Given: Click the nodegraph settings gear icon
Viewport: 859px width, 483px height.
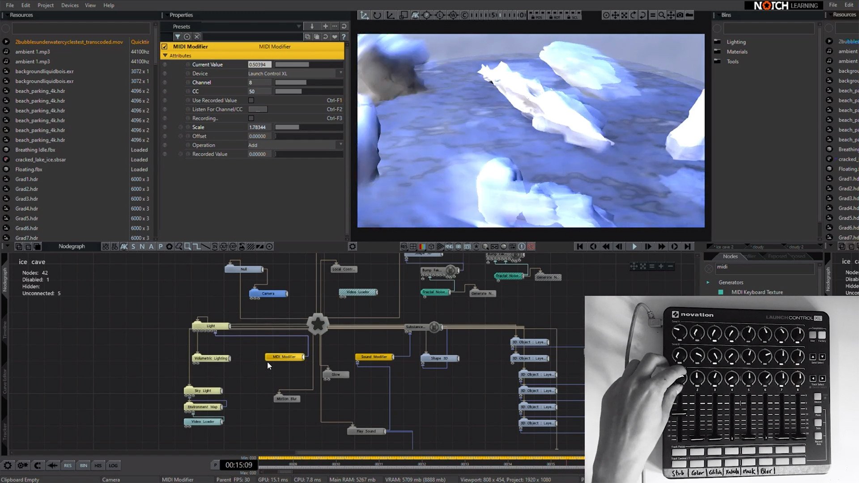Looking at the screenshot, I should [x=353, y=246].
